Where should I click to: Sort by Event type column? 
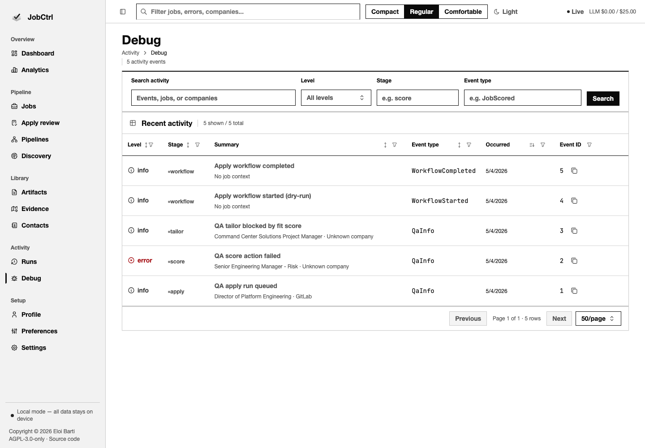tap(459, 145)
